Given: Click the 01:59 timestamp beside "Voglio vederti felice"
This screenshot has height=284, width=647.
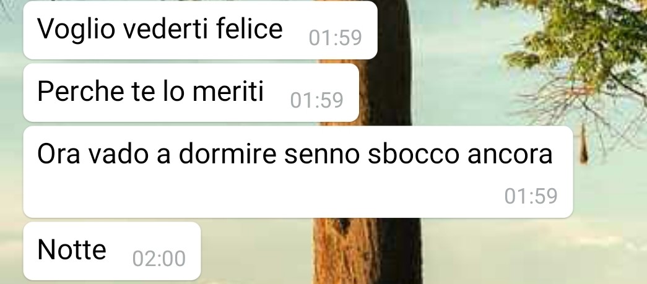Looking at the screenshot, I should [335, 38].
